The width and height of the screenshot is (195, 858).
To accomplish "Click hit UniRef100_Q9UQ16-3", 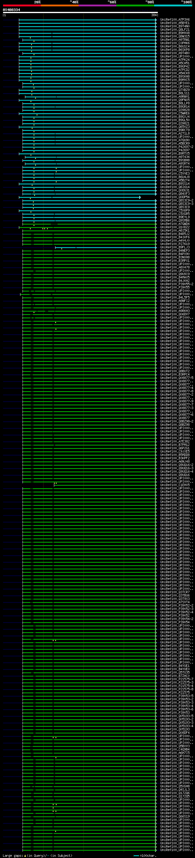I will [x=177, y=468].
